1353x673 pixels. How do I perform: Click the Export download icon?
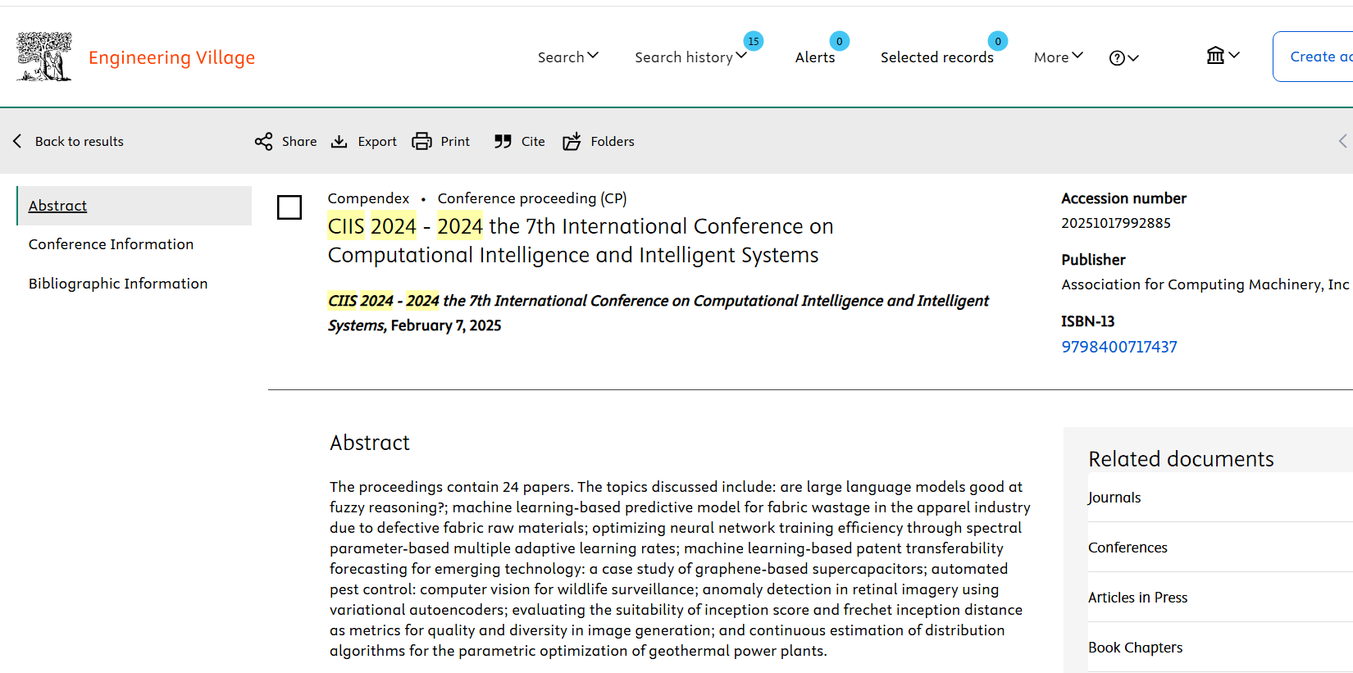tap(339, 142)
